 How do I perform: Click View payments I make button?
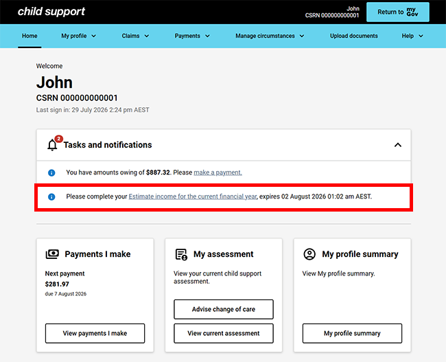coord(95,333)
